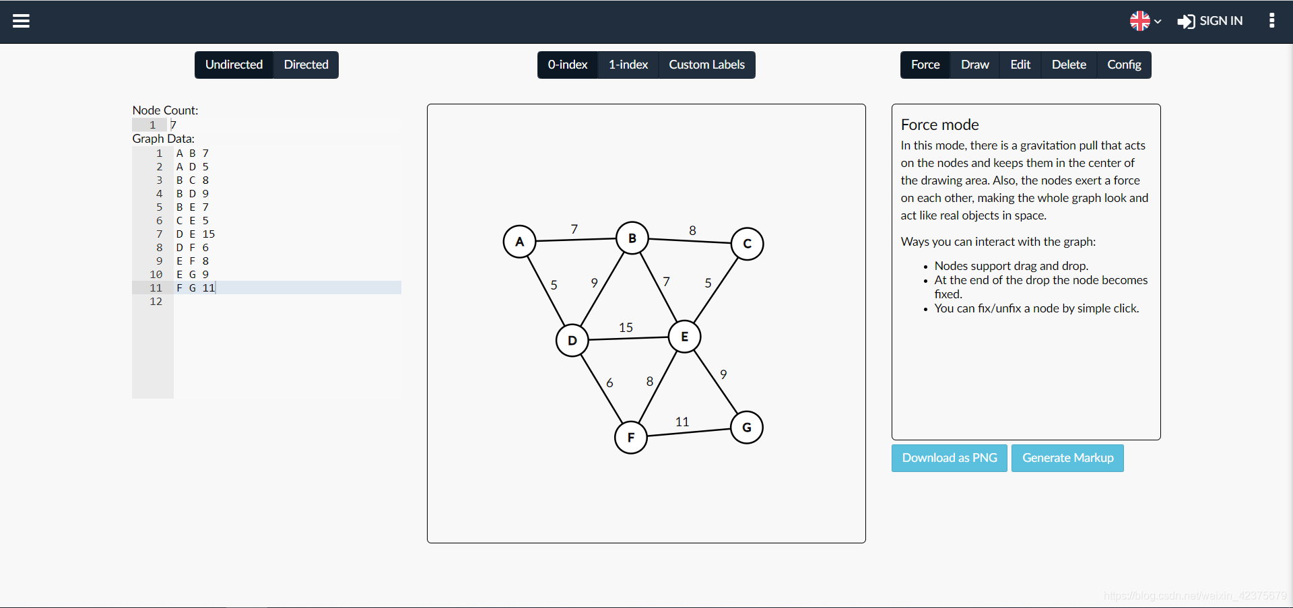Switch to 1-index labeling

628,65
